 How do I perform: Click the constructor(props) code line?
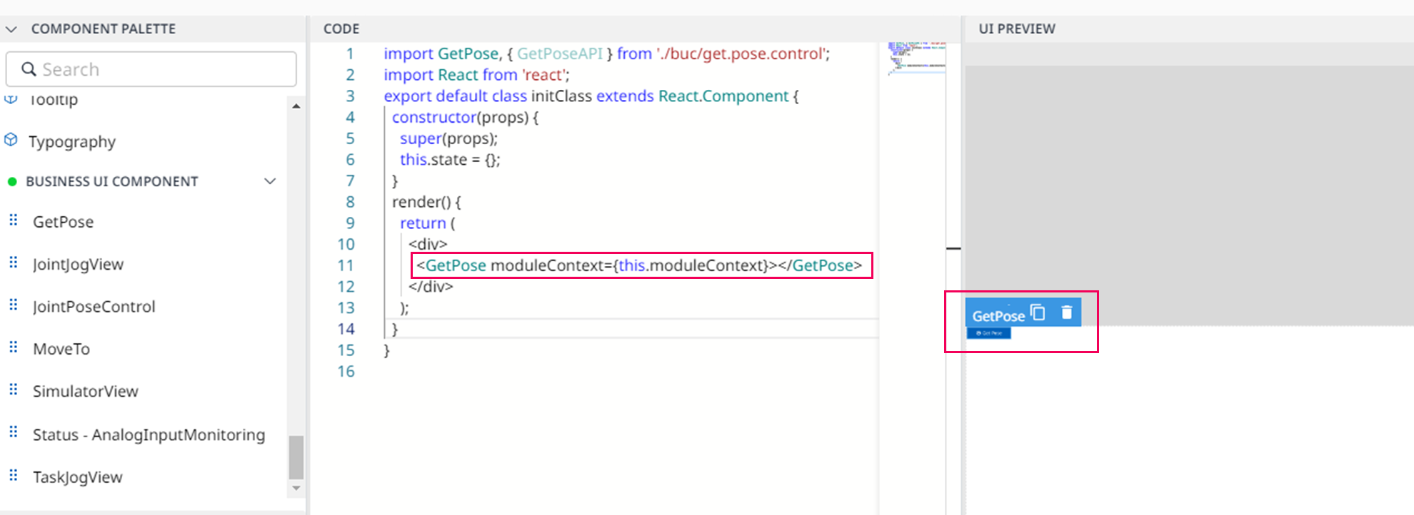(x=465, y=117)
